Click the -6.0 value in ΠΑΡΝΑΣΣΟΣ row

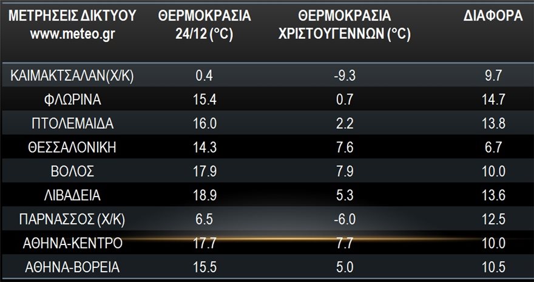(344, 219)
